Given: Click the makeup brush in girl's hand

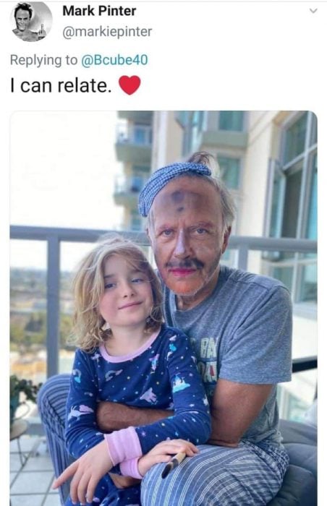Looking at the screenshot, I should pos(173,465).
